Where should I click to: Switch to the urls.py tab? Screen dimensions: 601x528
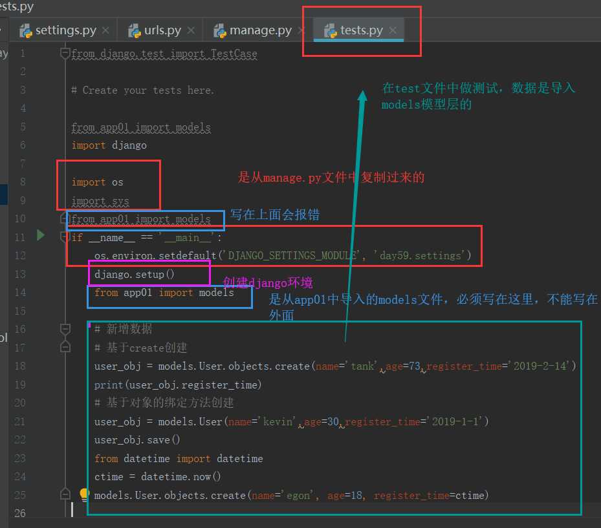click(x=162, y=30)
